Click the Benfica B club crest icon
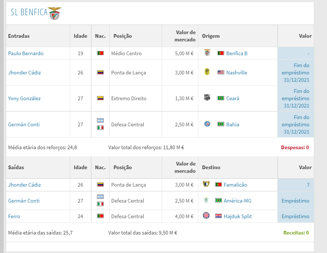Viewport: 327px width, 253px height. (x=207, y=53)
